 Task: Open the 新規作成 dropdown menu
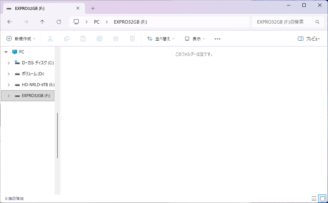pos(21,39)
